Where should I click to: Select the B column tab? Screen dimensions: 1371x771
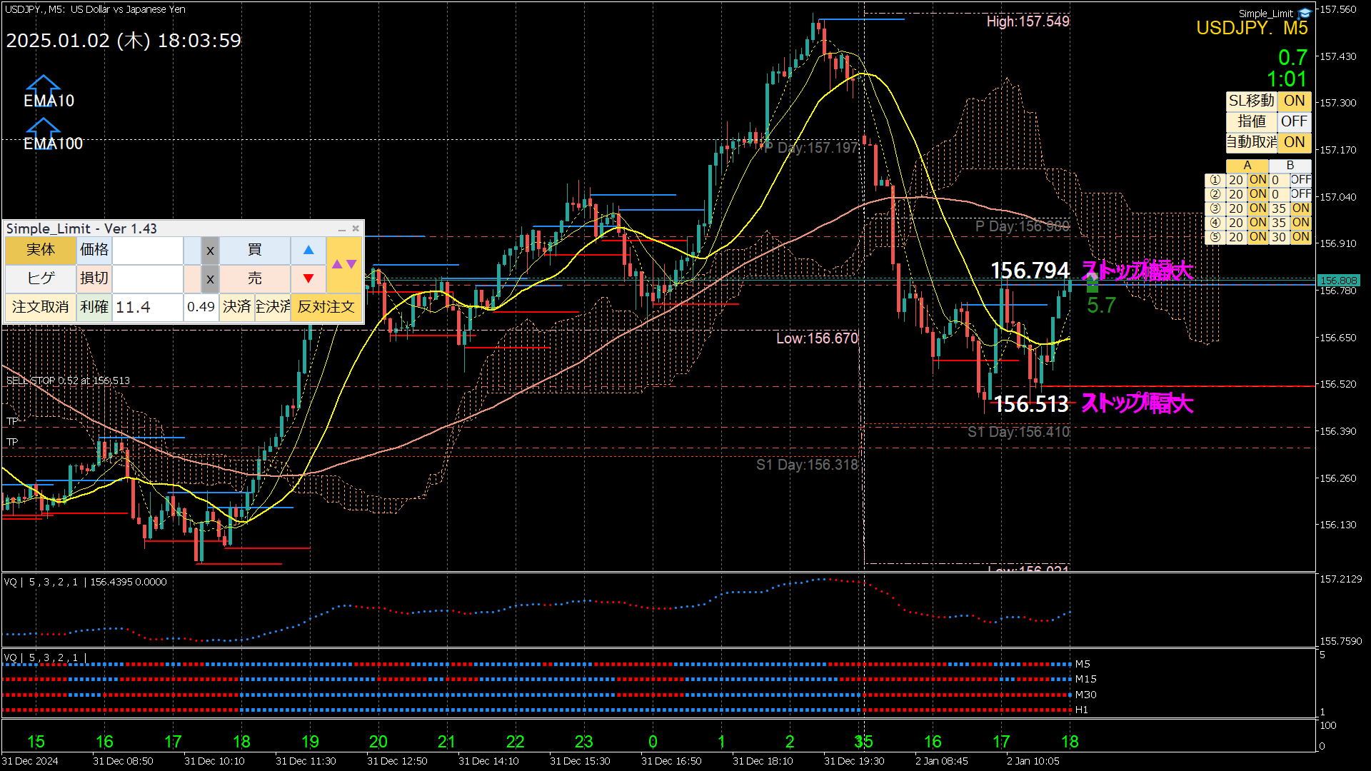tap(1290, 166)
